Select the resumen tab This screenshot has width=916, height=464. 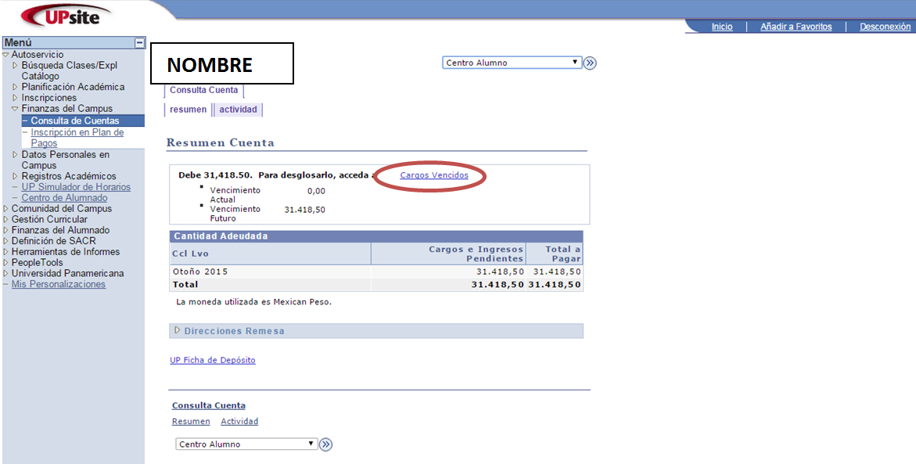click(188, 110)
